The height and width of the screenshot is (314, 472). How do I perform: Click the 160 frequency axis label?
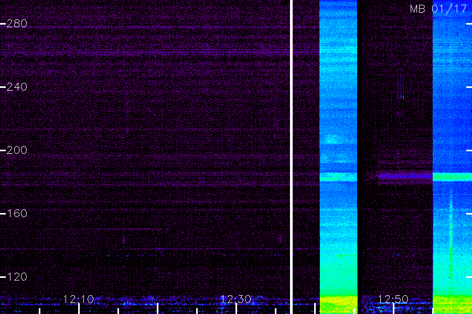click(x=17, y=214)
